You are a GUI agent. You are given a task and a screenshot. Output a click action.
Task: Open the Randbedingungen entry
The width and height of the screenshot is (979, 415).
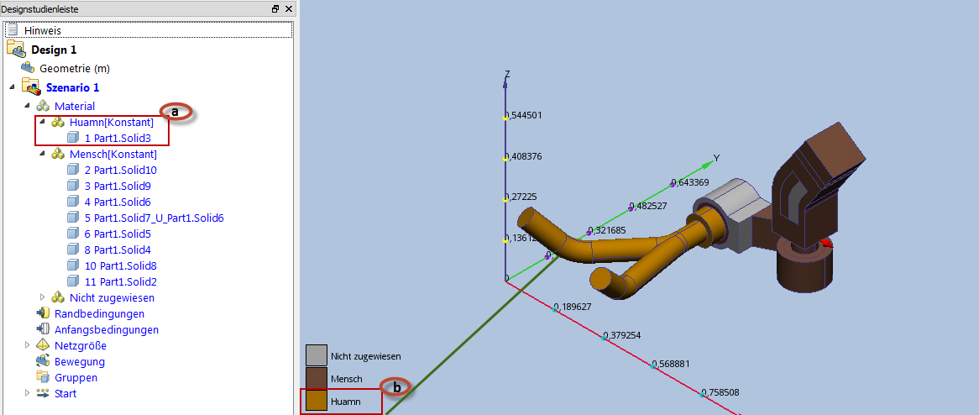tap(99, 313)
